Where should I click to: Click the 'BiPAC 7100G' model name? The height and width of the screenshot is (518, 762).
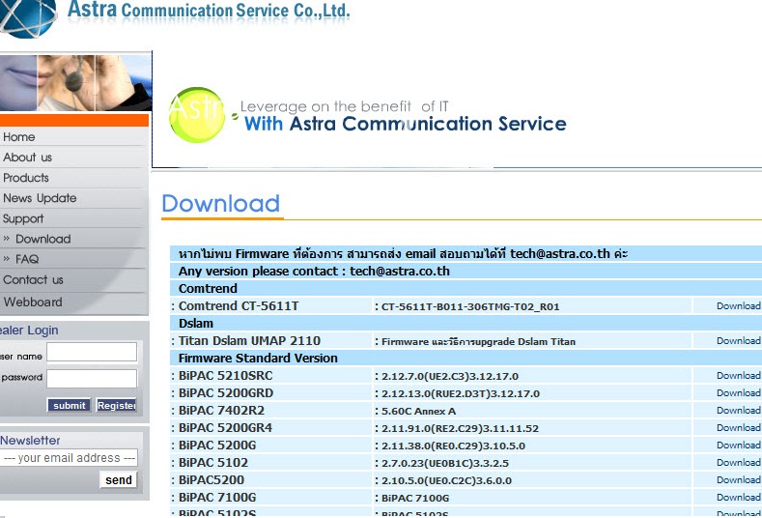(x=217, y=498)
